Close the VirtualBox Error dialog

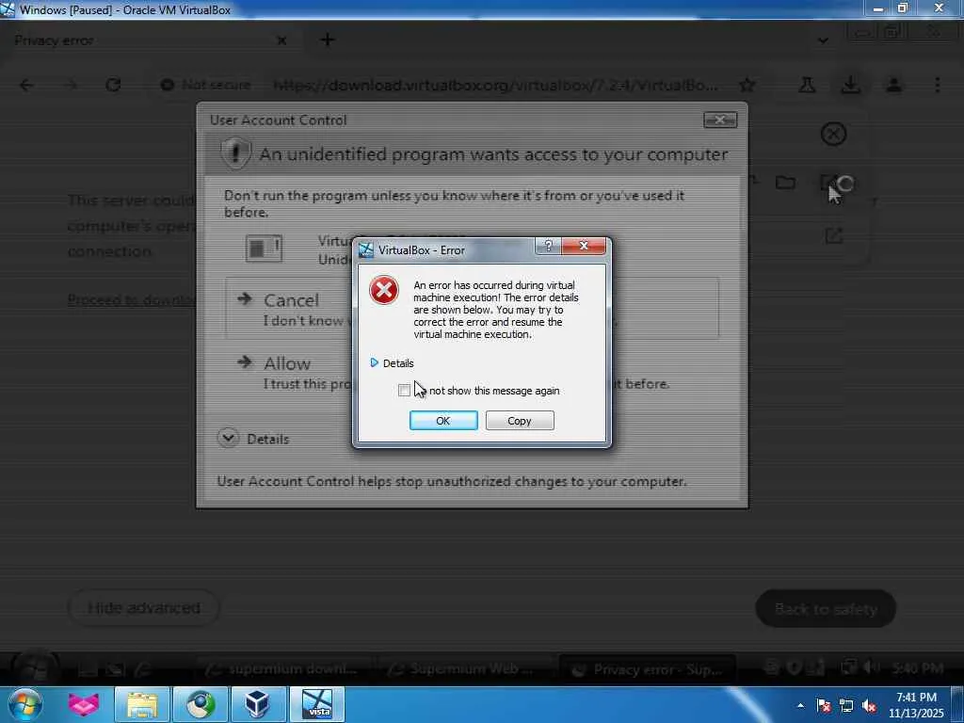tap(584, 246)
